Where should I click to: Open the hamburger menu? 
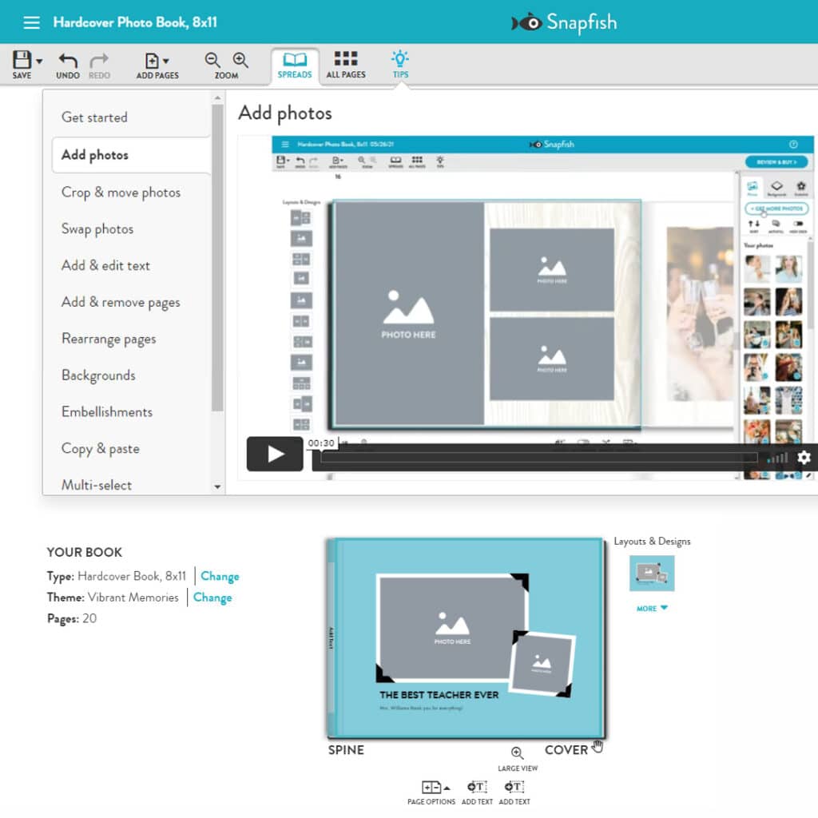pos(31,22)
